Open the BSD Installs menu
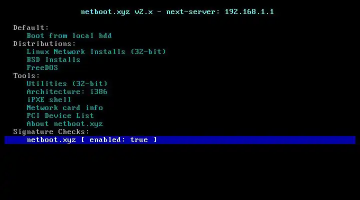The height and width of the screenshot is (200, 360). [x=53, y=59]
